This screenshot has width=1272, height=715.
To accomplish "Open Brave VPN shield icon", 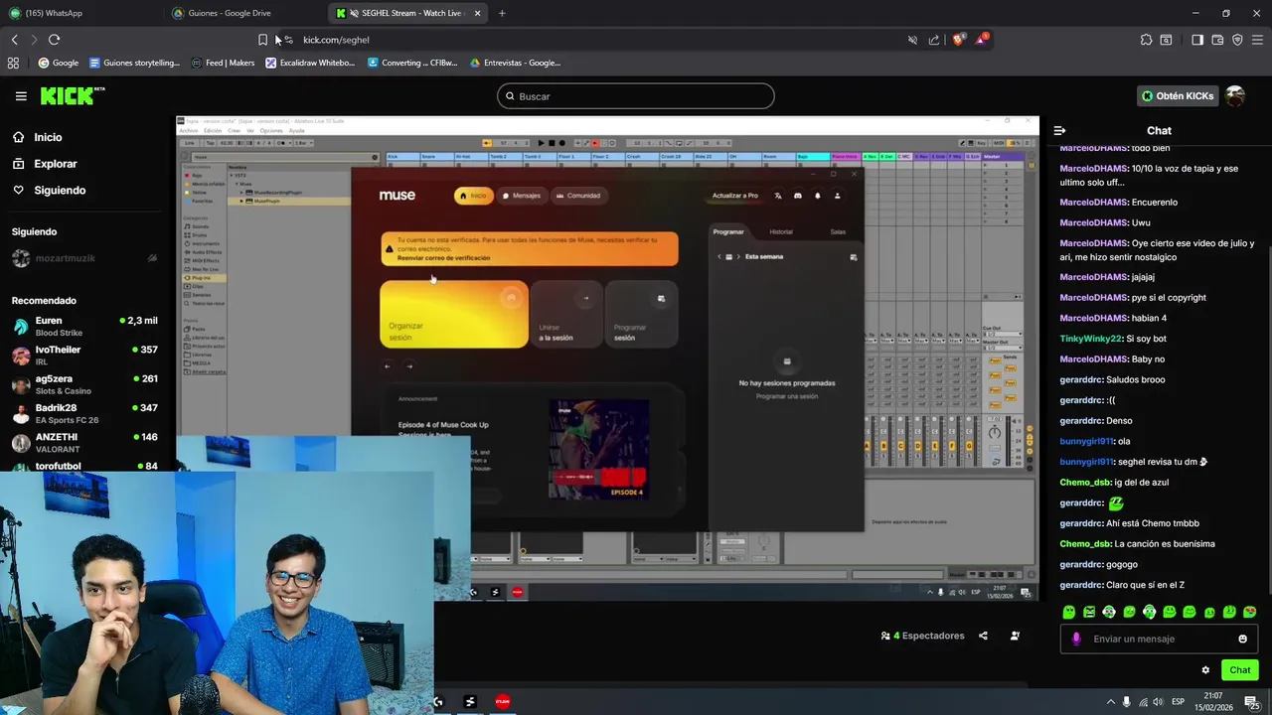I will 1237,40.
